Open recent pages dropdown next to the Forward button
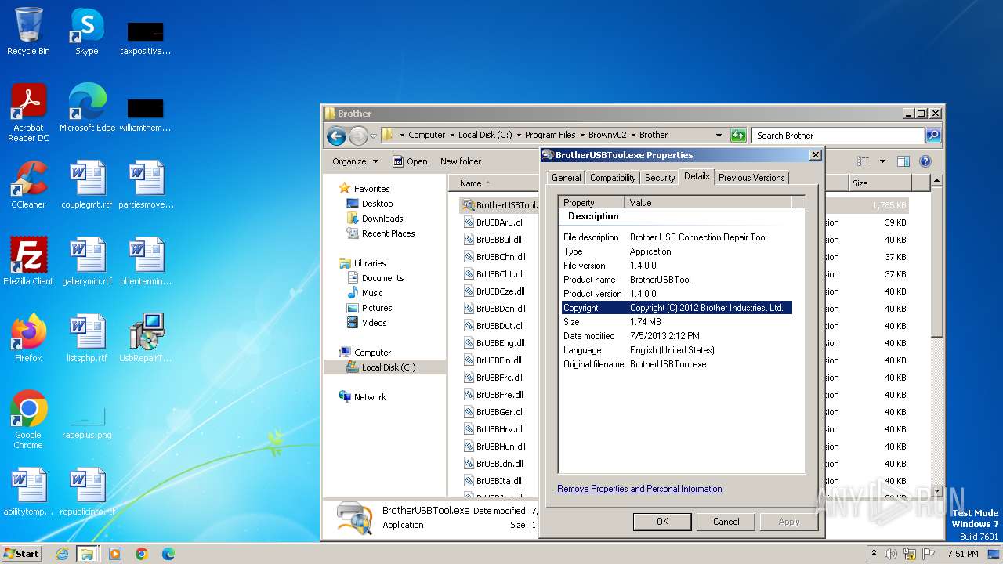Screen dimensions: 1003x564 [x=374, y=136]
